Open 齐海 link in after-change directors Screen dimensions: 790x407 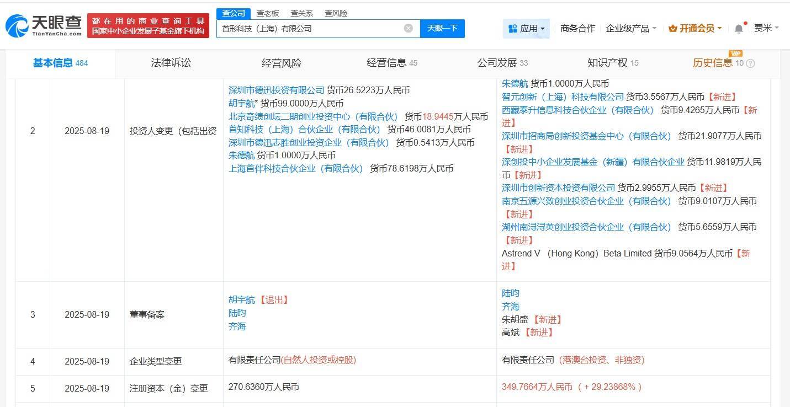(x=511, y=307)
